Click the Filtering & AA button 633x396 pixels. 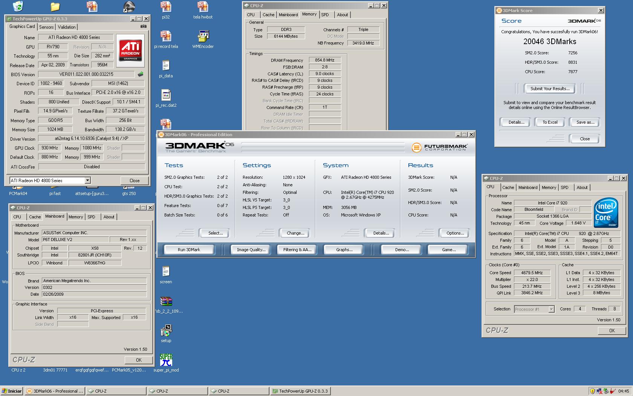click(297, 250)
